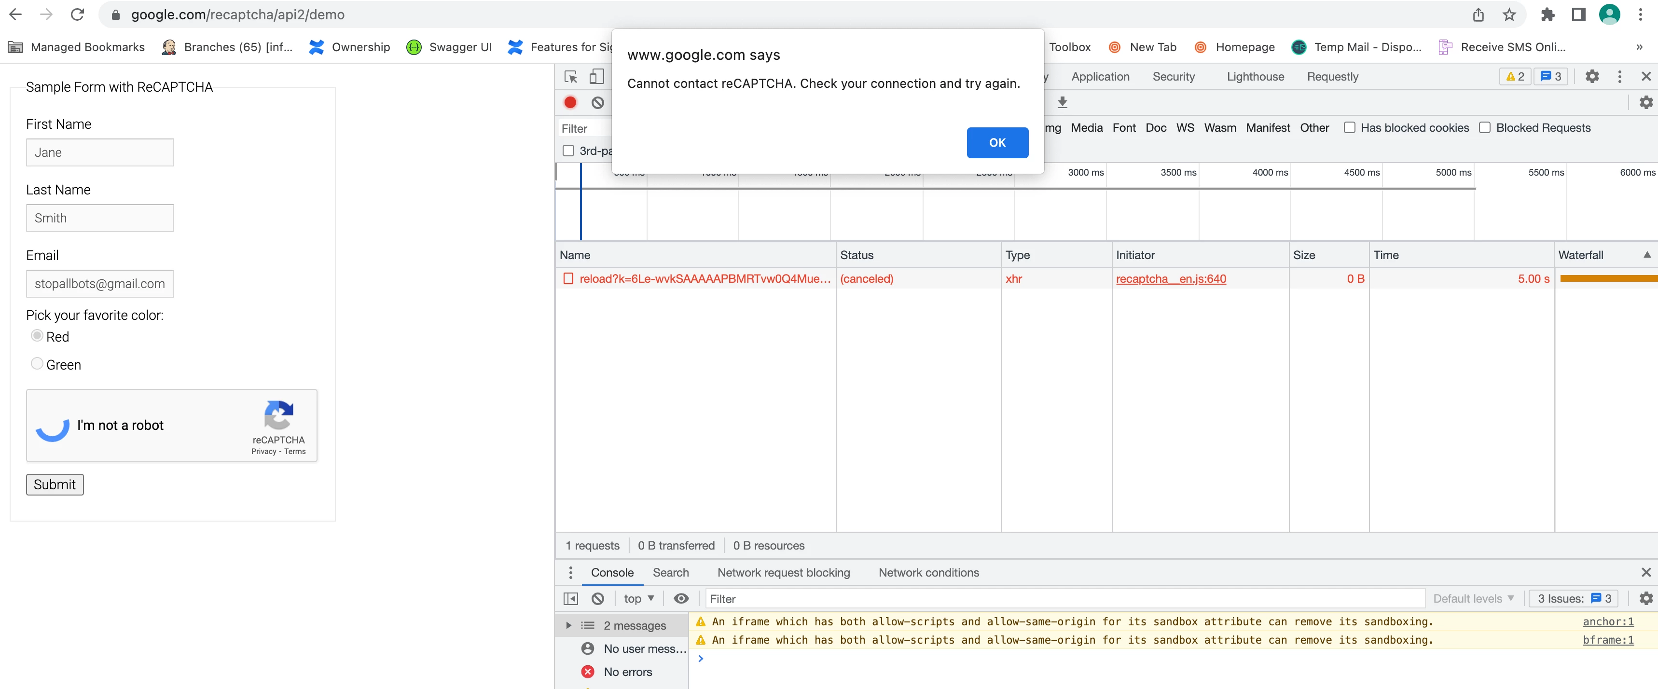Switch to the Lighthouse tab
Image resolution: width=1658 pixels, height=689 pixels.
coord(1255,77)
